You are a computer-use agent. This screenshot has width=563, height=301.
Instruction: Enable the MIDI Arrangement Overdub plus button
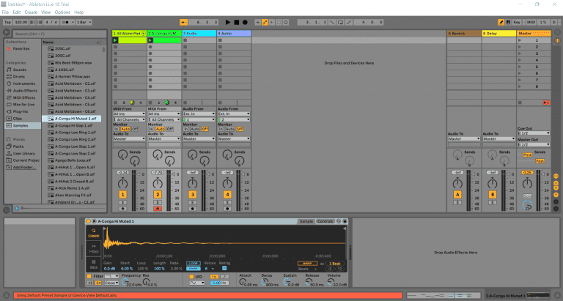(258, 22)
